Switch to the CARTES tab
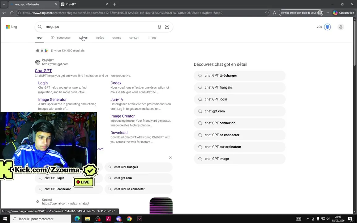This screenshot has height=223, width=357. point(117,38)
